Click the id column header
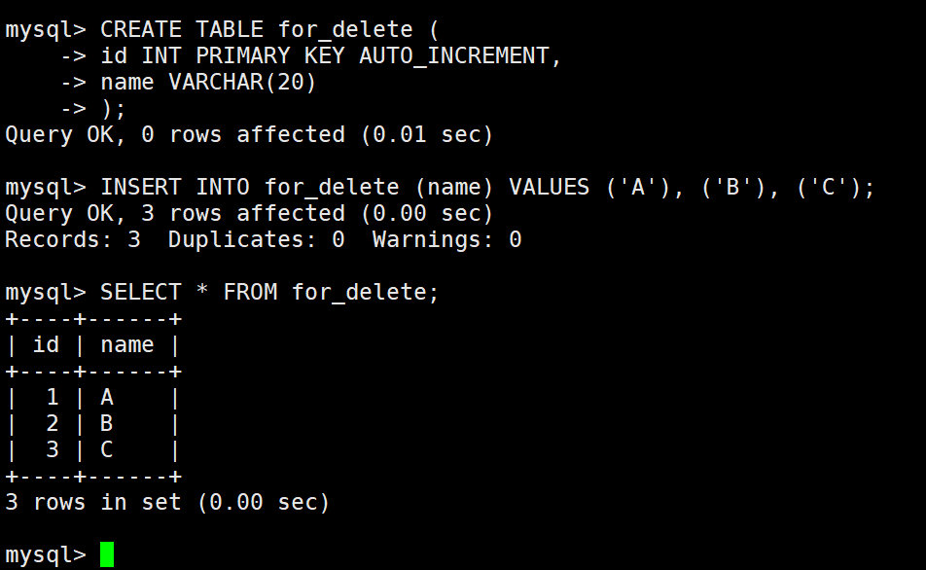The width and height of the screenshot is (926, 570). point(46,344)
